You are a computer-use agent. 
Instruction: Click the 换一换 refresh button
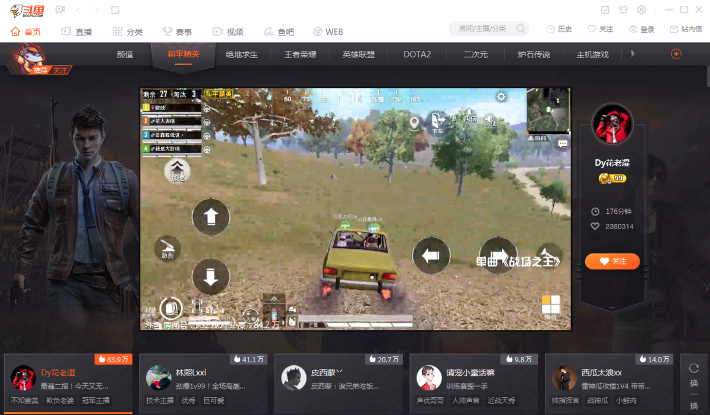tap(694, 384)
